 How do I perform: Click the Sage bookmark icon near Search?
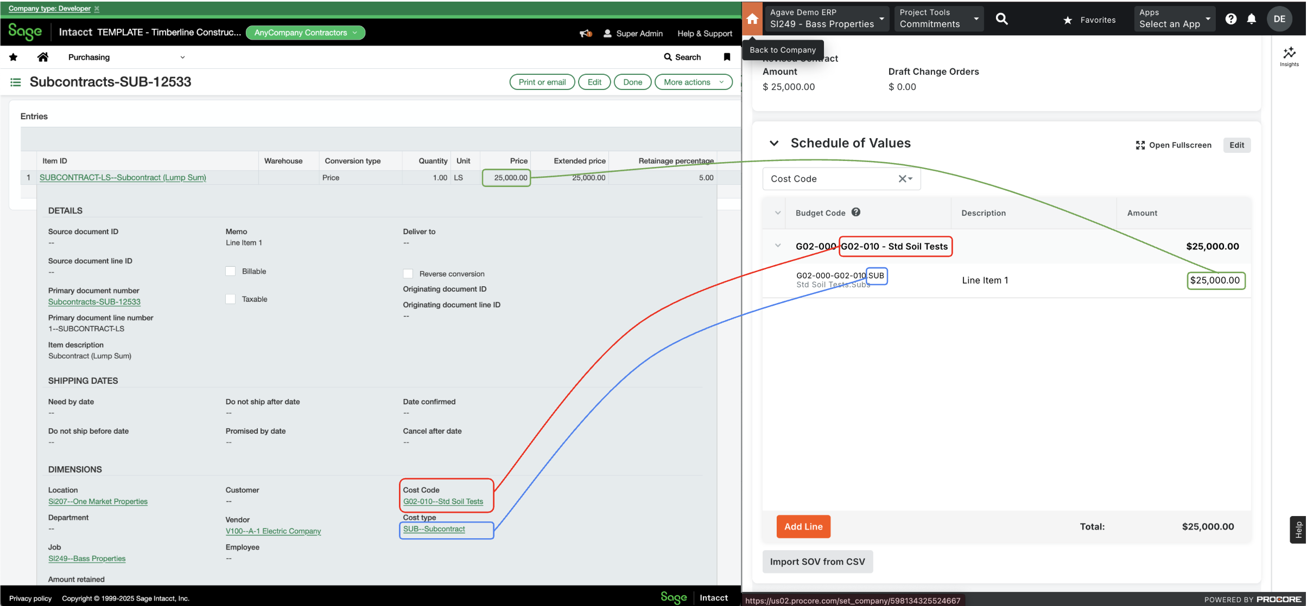pos(727,57)
